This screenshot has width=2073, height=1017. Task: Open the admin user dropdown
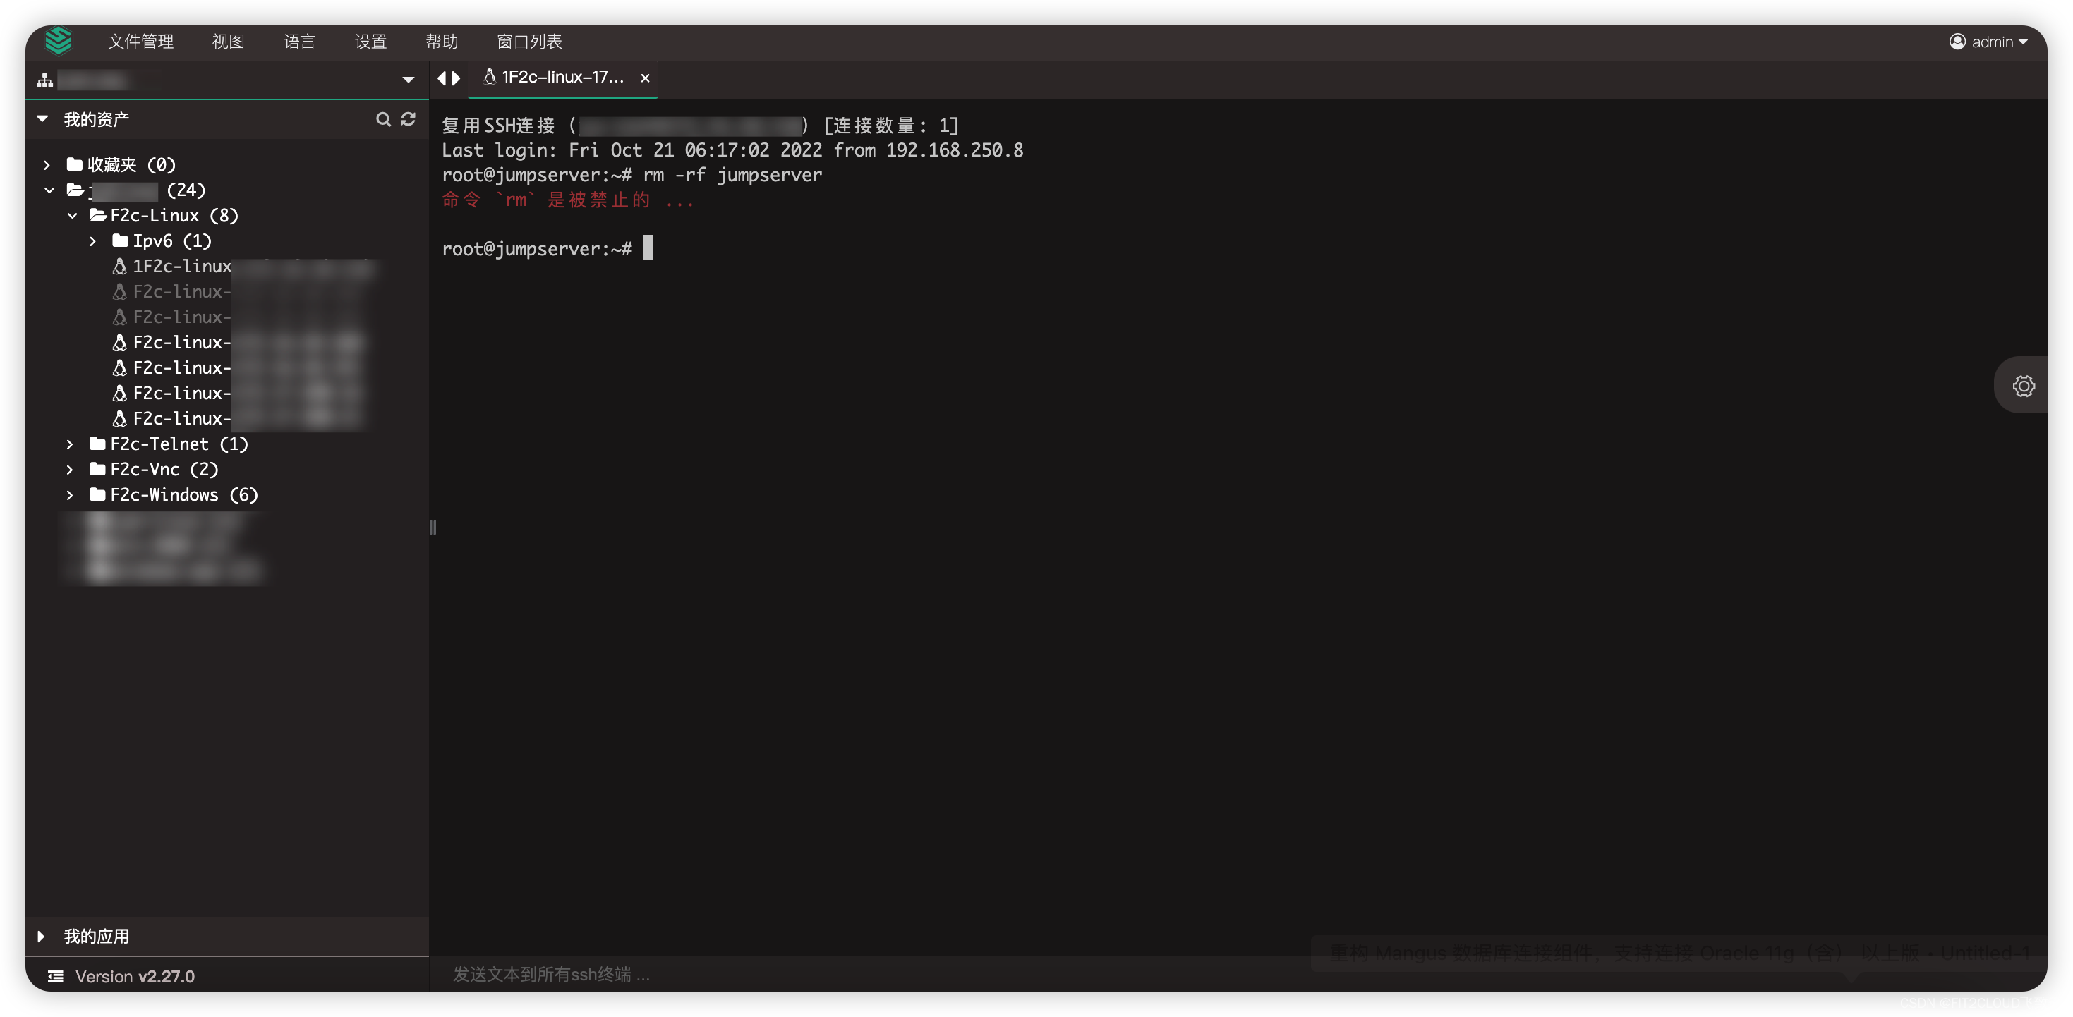pyautogui.click(x=1988, y=41)
